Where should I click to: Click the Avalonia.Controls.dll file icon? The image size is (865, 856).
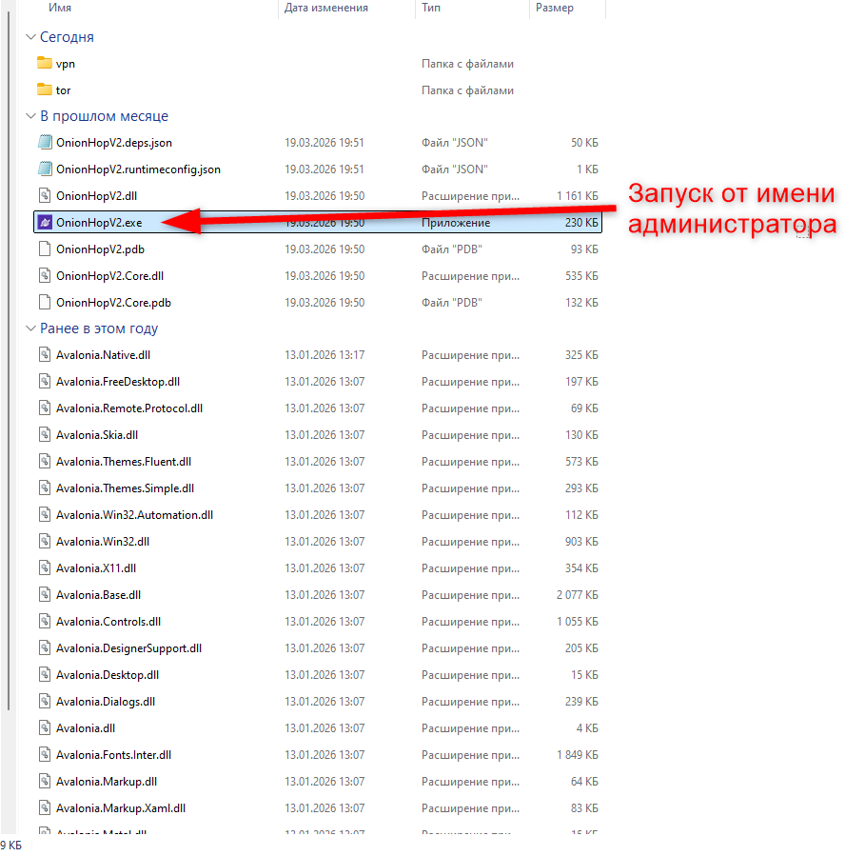coord(45,622)
